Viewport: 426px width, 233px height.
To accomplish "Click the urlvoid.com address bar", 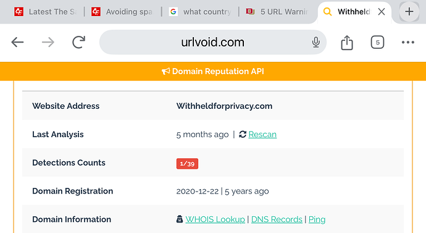I will 213,42.
